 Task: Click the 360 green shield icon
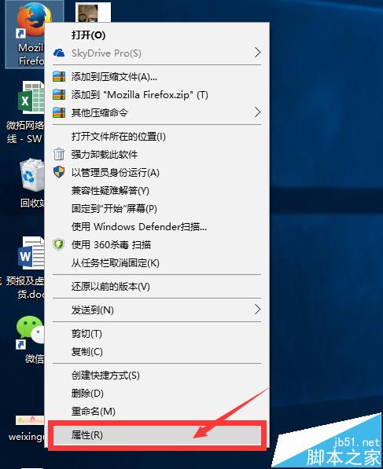pos(59,244)
